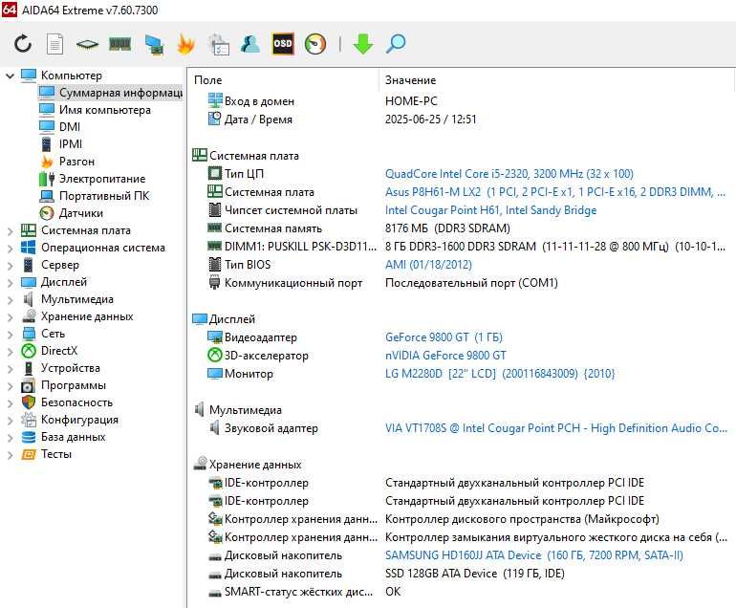Click the green download arrow icon
736x608 pixels.
point(363,44)
